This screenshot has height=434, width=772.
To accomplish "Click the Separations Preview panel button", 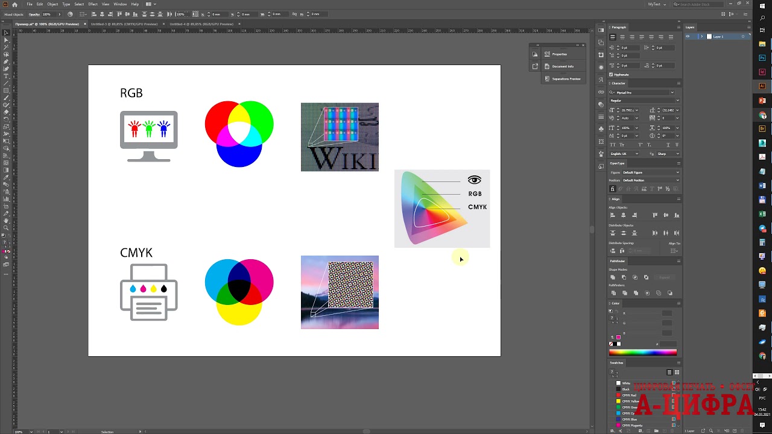I will (562, 79).
